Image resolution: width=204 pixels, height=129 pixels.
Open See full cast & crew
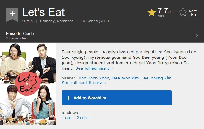(82, 83)
